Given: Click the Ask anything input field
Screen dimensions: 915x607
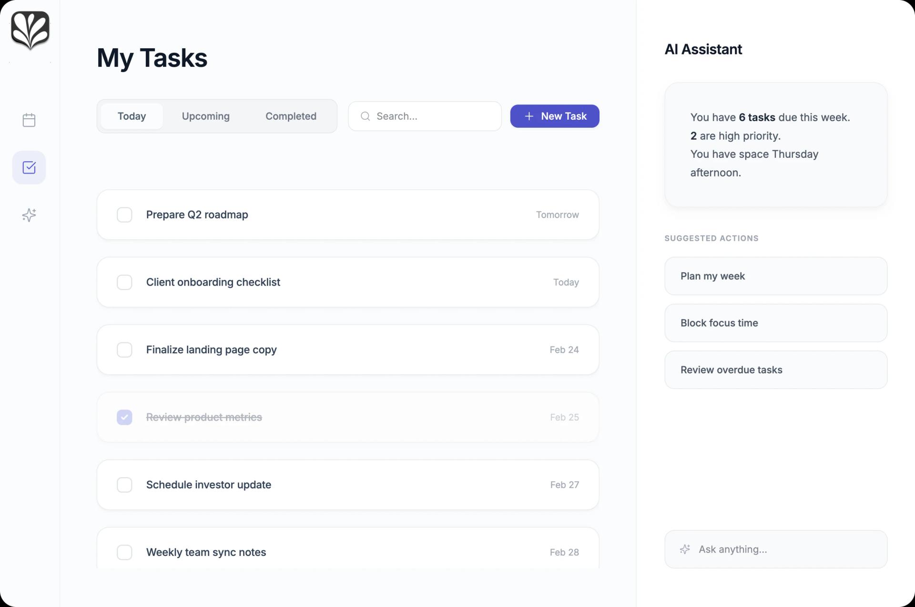Looking at the screenshot, I should click(x=775, y=549).
